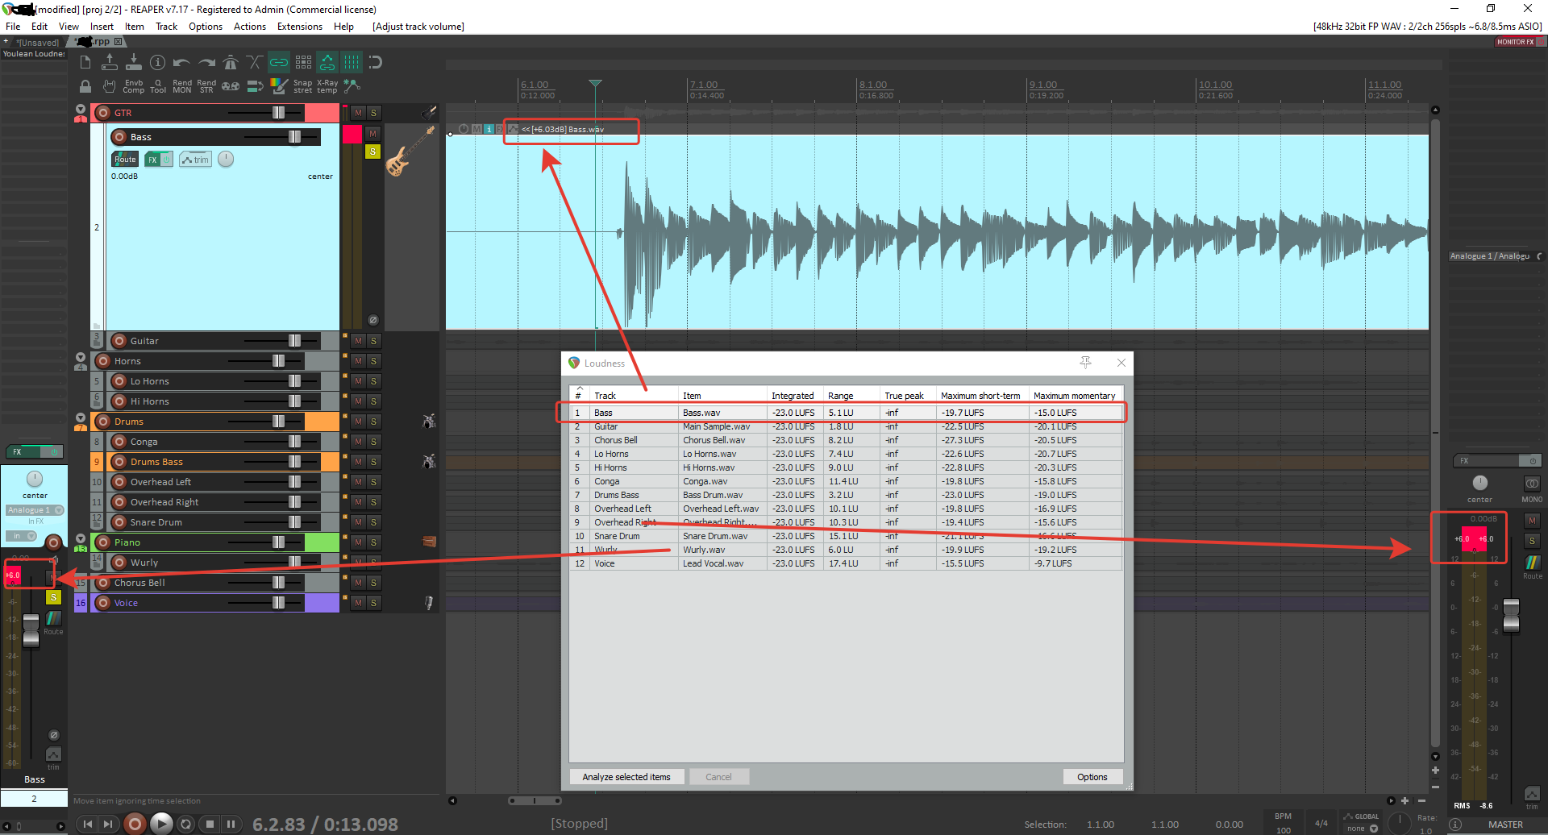Viewport: 1548px width, 835px height.
Task: Click the rock-hand gesture toolbar icon
Action: [x=110, y=86]
